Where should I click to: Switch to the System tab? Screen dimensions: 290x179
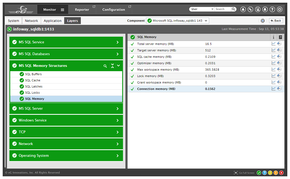tap(13, 21)
